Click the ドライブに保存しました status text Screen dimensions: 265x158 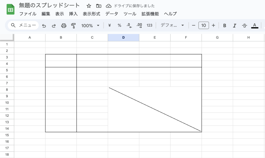(134, 6)
